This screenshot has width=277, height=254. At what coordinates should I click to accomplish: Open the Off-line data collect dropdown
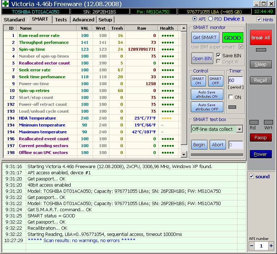coord(240,129)
